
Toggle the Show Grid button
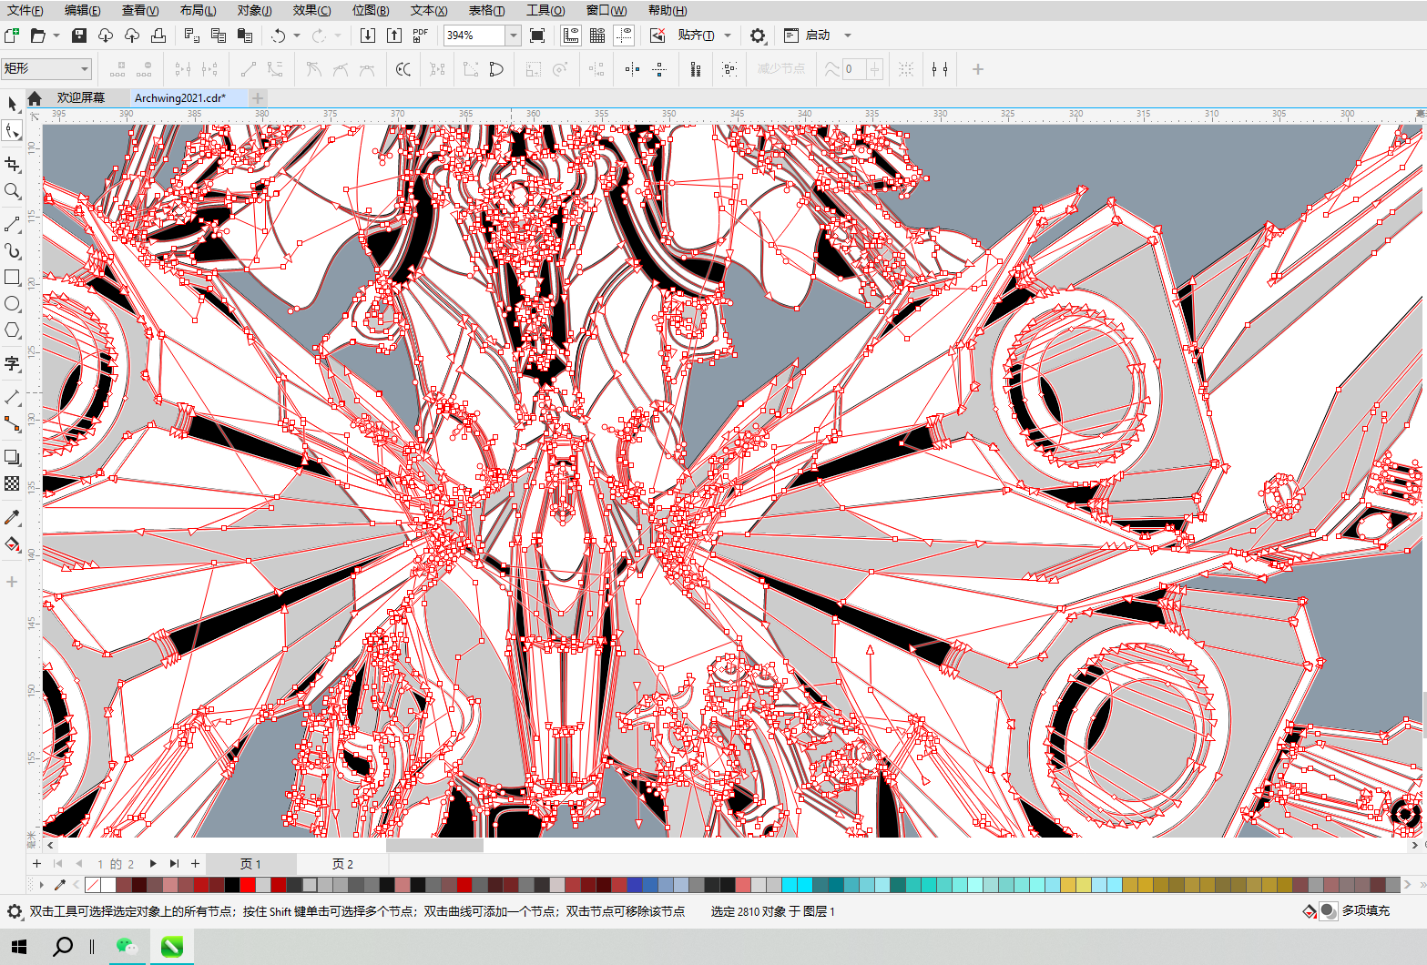597,36
